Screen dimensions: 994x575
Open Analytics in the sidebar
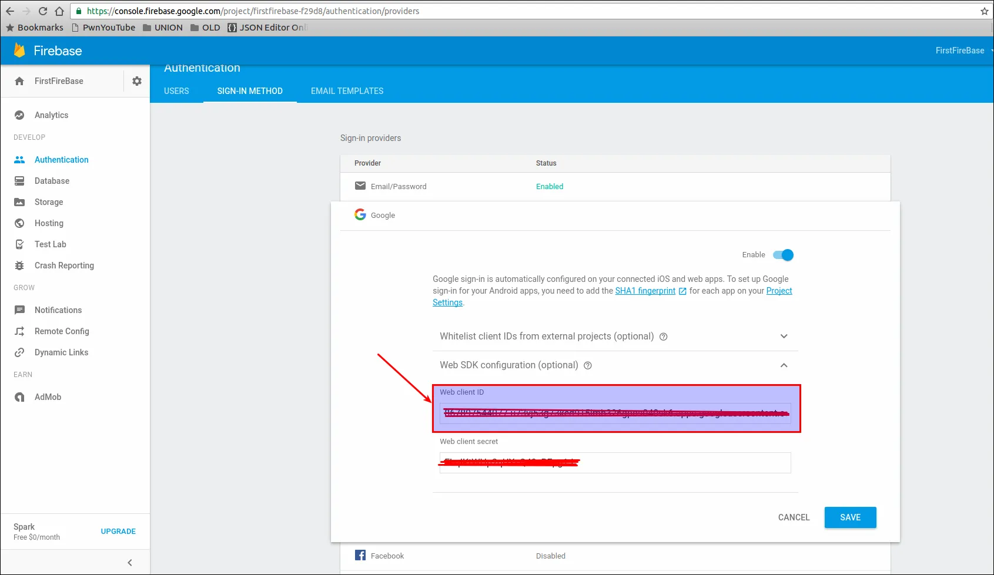[x=51, y=115]
